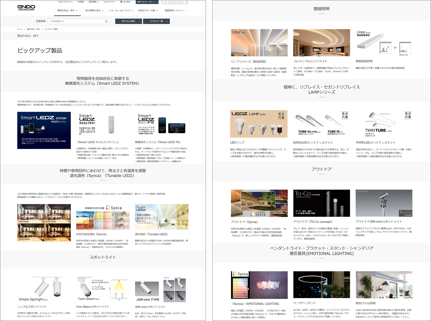This screenshot has width=431, height=321.
Task: Go to IR情報 in top menu
Action: point(81,2)
